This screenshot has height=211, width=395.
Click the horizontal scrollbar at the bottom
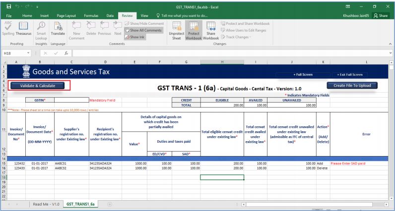[313, 204]
